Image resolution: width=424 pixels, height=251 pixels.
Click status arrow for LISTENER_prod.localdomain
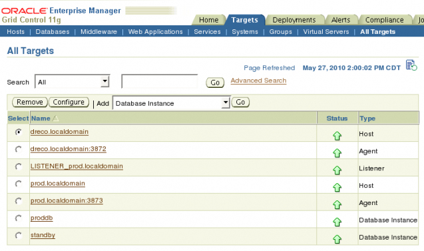(x=337, y=170)
